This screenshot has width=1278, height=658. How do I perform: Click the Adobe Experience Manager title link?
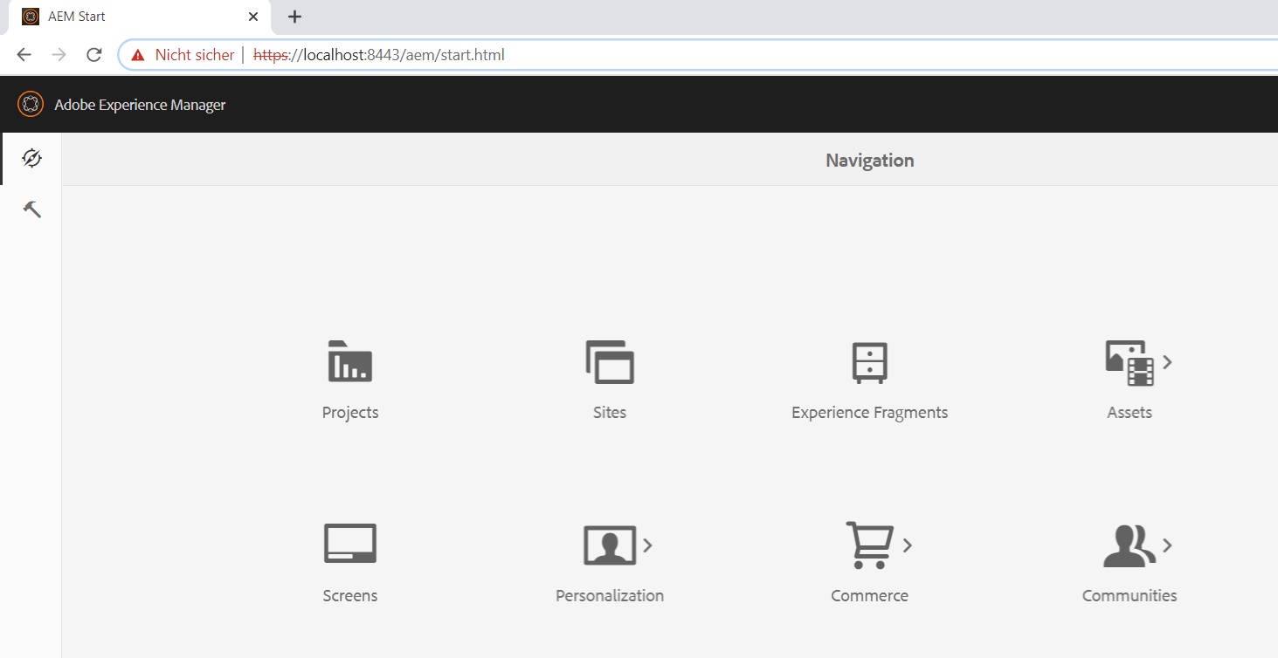(x=140, y=105)
